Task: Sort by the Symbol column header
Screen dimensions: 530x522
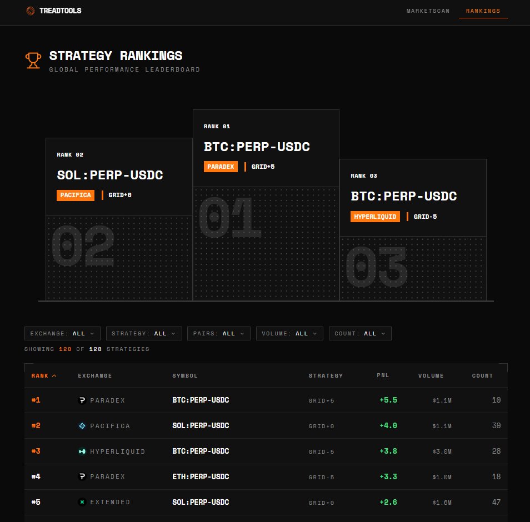Action: (x=185, y=376)
